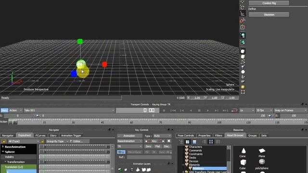This screenshot has height=173, width=308.
Task: Click the yellow light icon in viewer toolbar
Action: point(243,87)
